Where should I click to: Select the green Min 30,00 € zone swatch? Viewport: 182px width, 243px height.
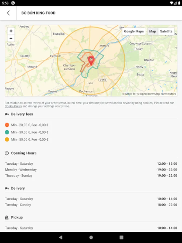click(7, 132)
